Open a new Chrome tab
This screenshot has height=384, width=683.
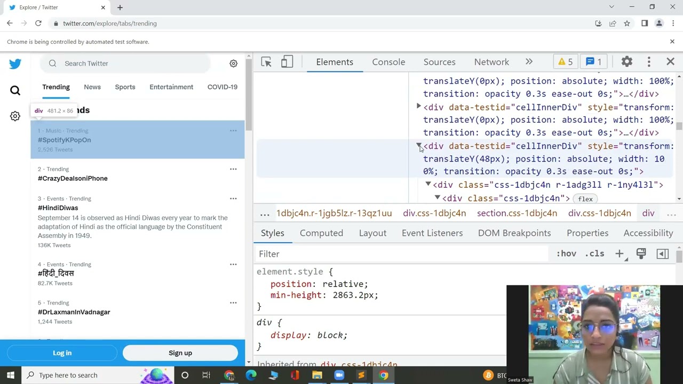120,7
